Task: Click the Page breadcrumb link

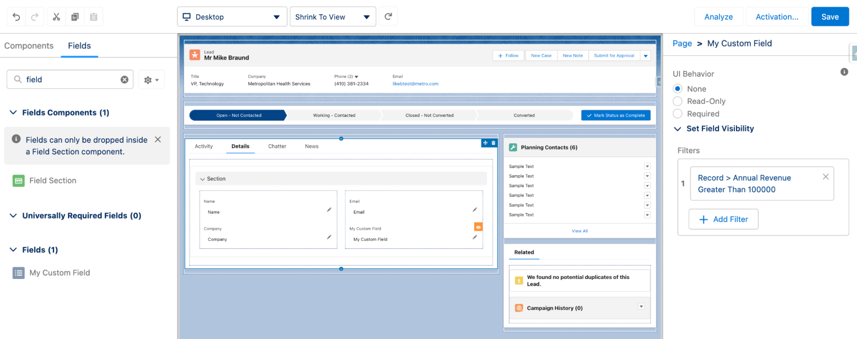Action: click(682, 43)
